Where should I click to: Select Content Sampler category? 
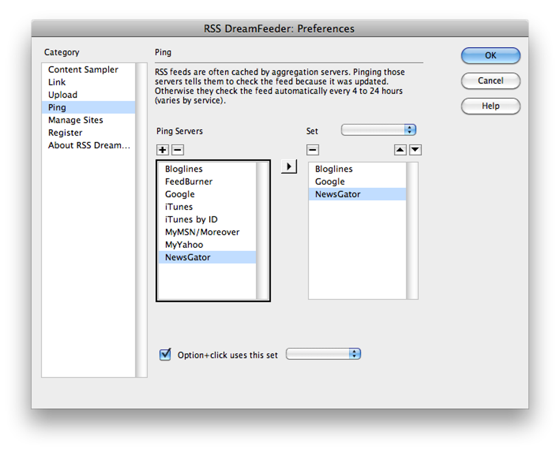[88, 70]
